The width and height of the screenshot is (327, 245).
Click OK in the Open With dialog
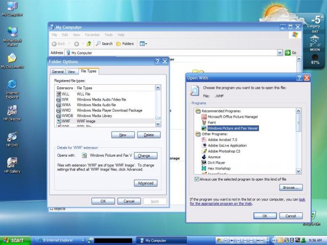click(265, 216)
